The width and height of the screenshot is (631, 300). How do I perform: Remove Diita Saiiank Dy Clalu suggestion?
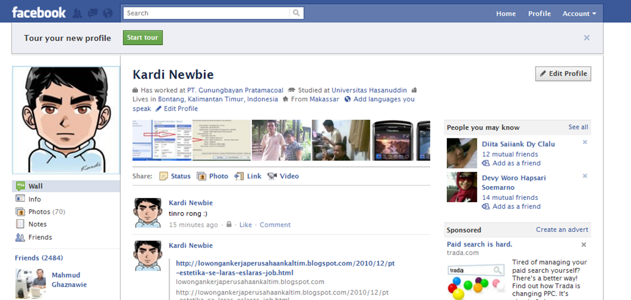[585, 142]
